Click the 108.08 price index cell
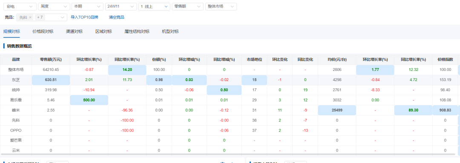 tap(445, 100)
